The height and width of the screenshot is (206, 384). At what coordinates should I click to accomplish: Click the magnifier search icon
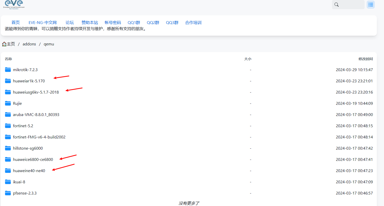pos(337,5)
